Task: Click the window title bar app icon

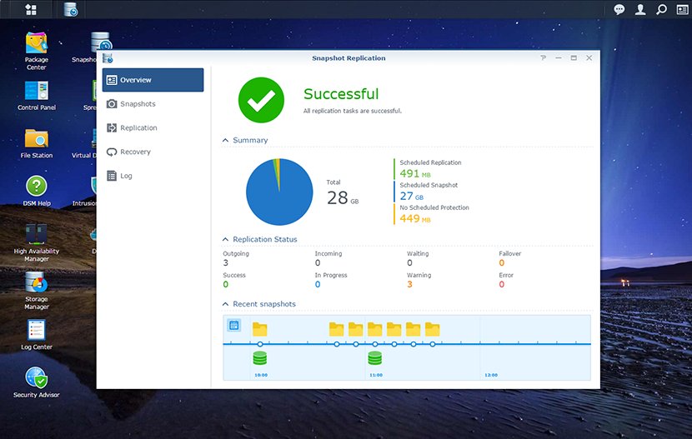Action: point(108,57)
